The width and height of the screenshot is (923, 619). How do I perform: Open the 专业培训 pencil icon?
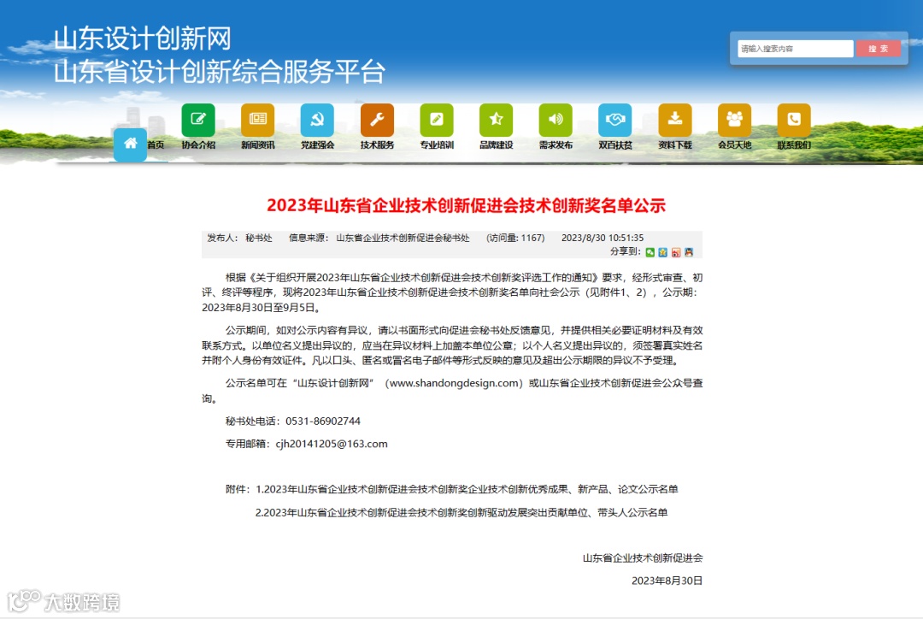pyautogui.click(x=437, y=120)
